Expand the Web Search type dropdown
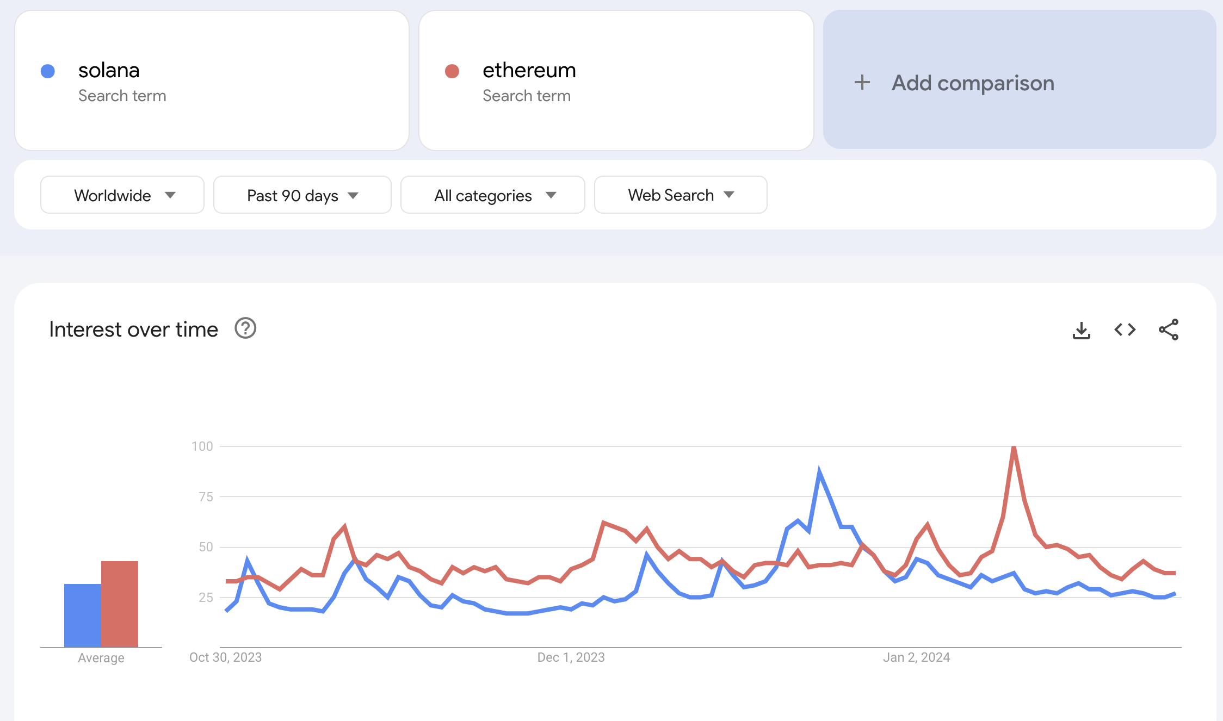The height and width of the screenshot is (721, 1223). [680, 195]
